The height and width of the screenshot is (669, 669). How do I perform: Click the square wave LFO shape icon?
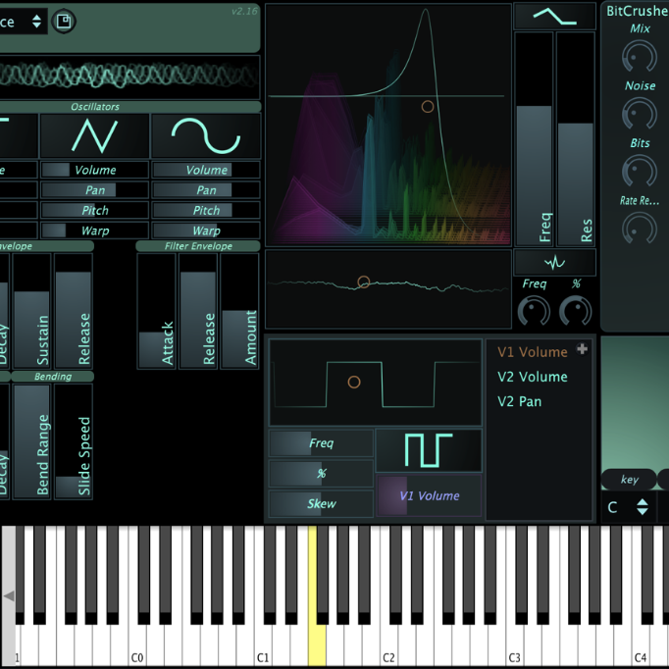pos(429,450)
